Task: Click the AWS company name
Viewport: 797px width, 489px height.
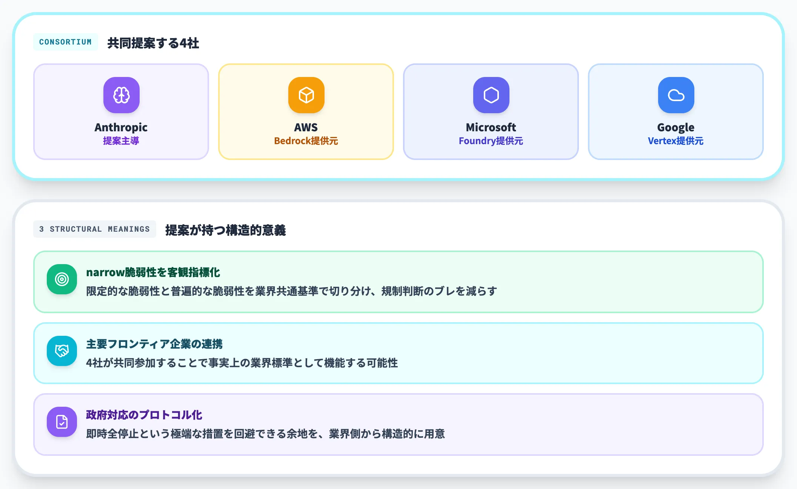Action: pyautogui.click(x=306, y=128)
